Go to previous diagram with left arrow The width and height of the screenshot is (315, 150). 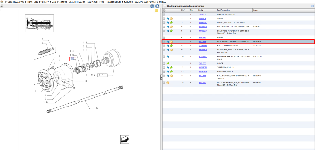pos(152,6)
